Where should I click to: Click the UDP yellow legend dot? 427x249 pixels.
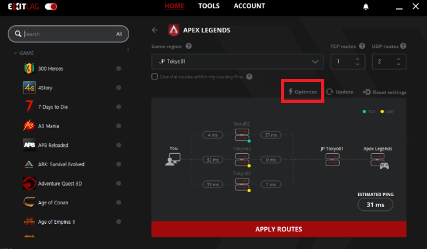382,111
